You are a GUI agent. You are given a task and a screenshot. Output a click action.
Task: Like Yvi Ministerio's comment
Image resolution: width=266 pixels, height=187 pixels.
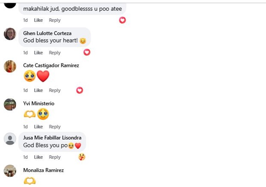(38, 127)
